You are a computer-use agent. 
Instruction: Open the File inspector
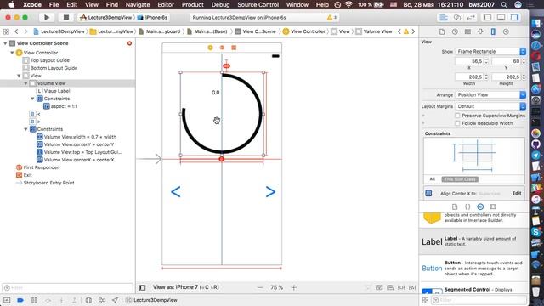442,31
